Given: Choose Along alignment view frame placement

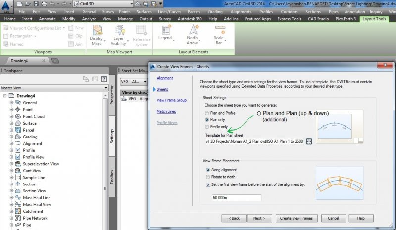Looking at the screenshot, I should point(208,170).
